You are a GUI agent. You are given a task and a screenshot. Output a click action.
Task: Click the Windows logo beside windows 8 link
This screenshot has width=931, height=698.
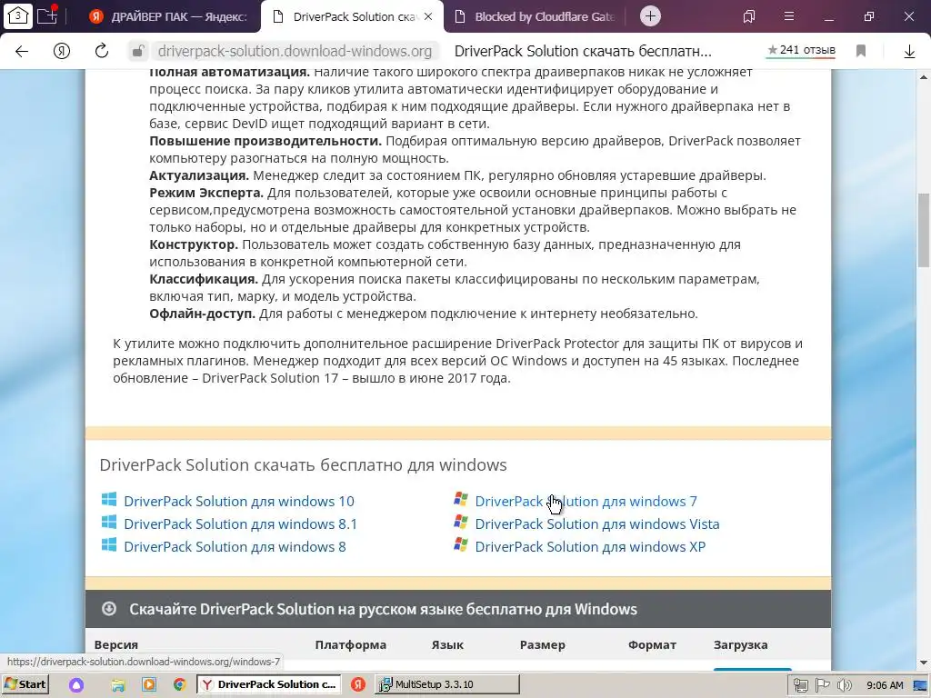click(109, 544)
